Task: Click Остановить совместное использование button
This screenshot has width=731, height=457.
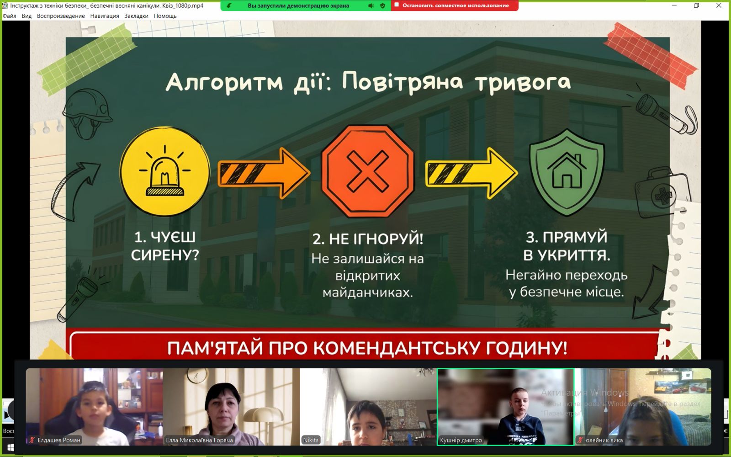Action: coord(455,5)
